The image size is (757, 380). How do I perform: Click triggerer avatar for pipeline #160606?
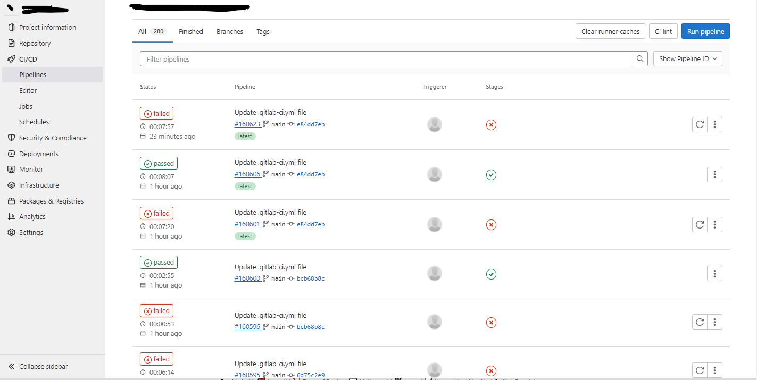click(435, 174)
